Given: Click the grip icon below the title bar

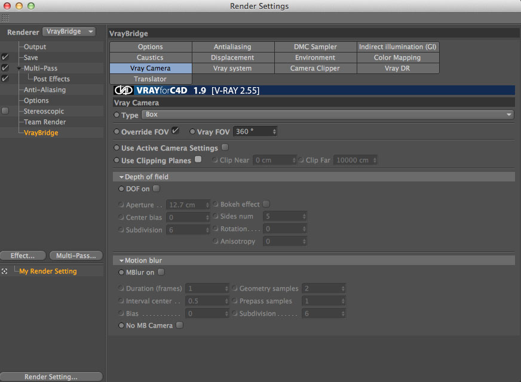Looking at the screenshot, I should [x=5, y=18].
